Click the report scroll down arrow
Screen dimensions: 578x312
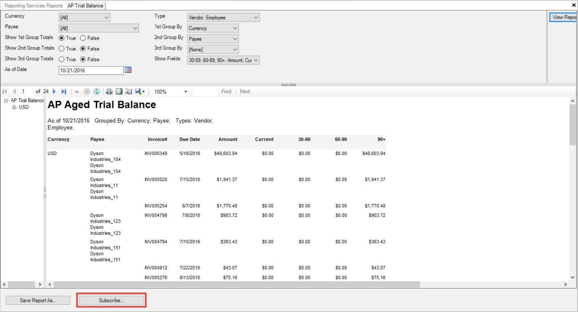pos(573,278)
